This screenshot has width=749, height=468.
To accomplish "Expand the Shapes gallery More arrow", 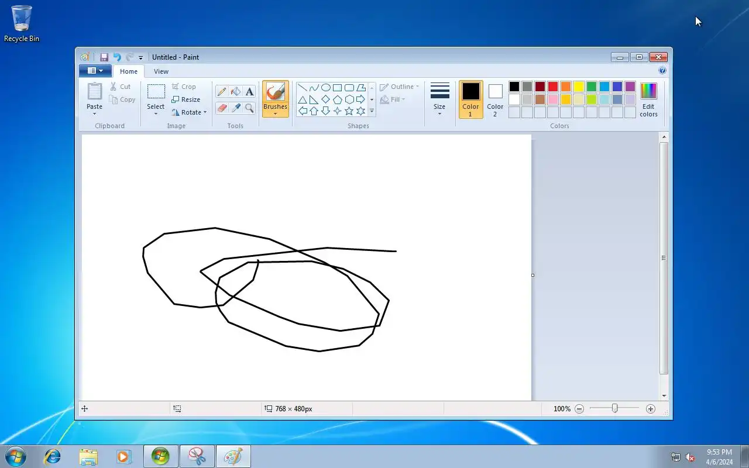I will (x=372, y=111).
